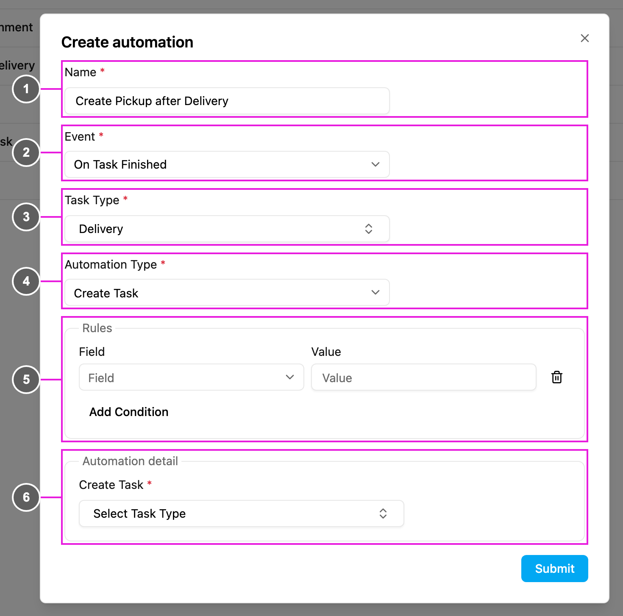Click the Name input field
Screen dimensions: 623x616
(x=227, y=101)
